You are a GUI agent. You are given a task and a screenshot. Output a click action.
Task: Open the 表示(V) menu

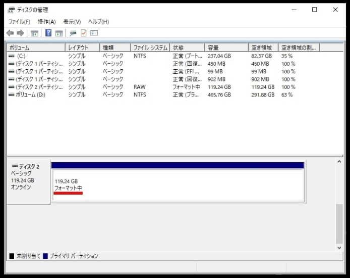[x=72, y=22]
